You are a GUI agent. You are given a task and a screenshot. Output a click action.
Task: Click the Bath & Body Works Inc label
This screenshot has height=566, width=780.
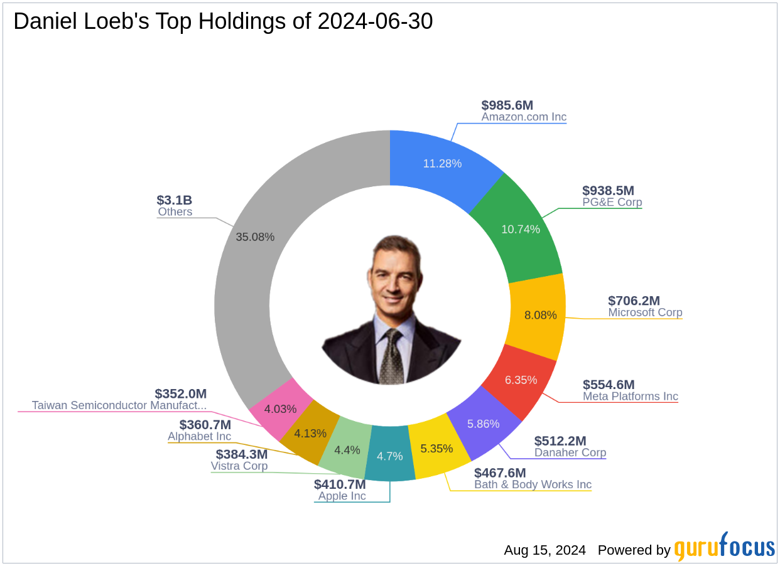[x=533, y=484]
